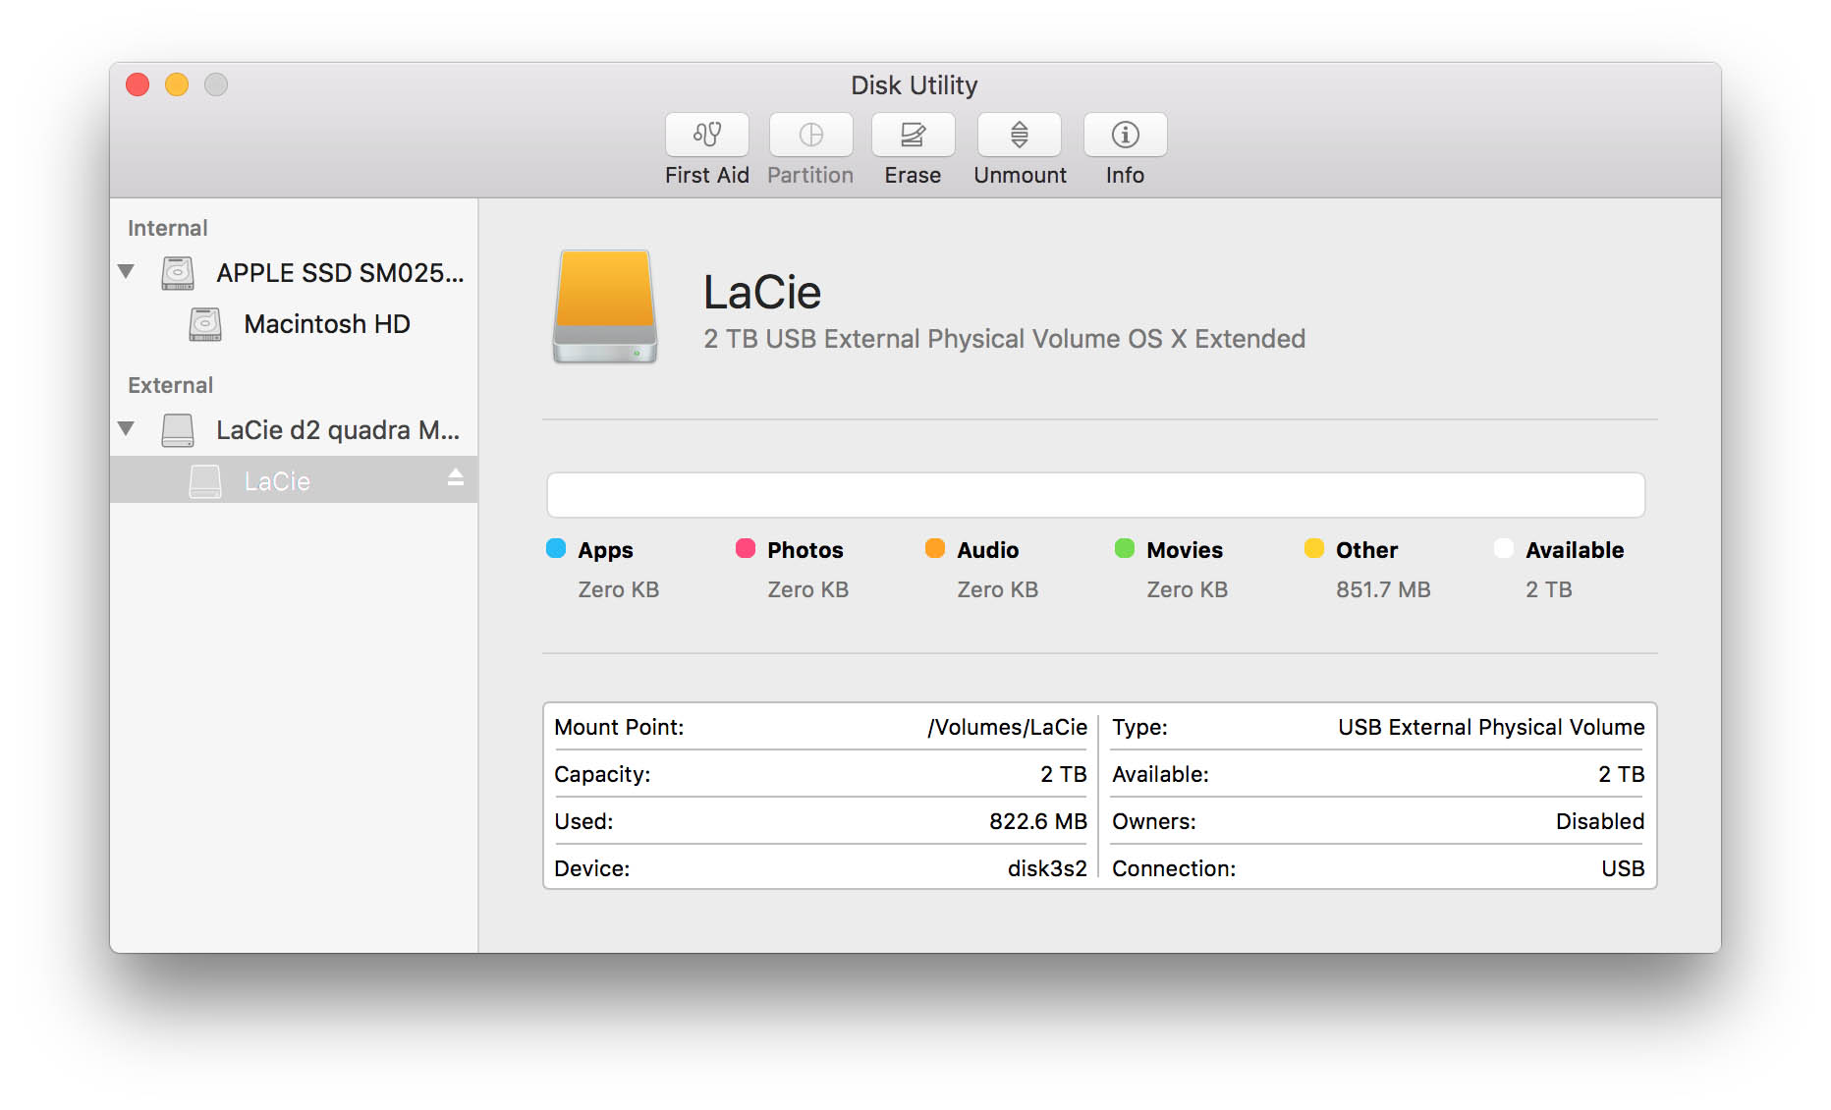The image size is (1831, 1110).
Task: Click the Info label
Action: pos(1125,176)
